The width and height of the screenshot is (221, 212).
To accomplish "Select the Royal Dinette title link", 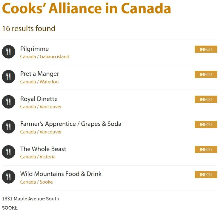I will click(x=39, y=99).
